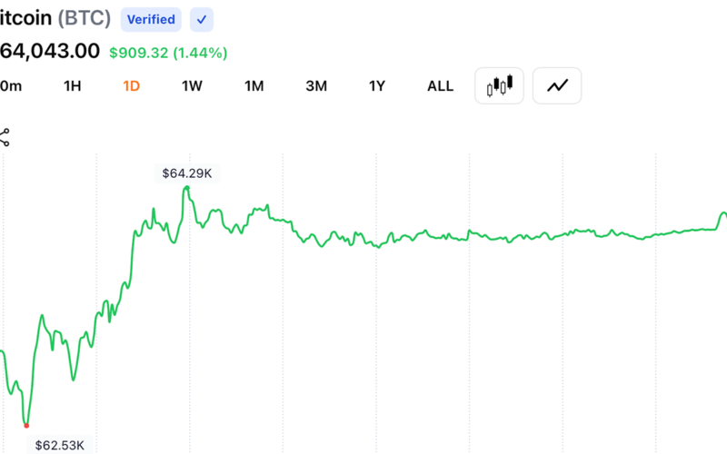This screenshot has height=454, width=727.
Task: Click the 64,043.00 current price
Action: 50,51
